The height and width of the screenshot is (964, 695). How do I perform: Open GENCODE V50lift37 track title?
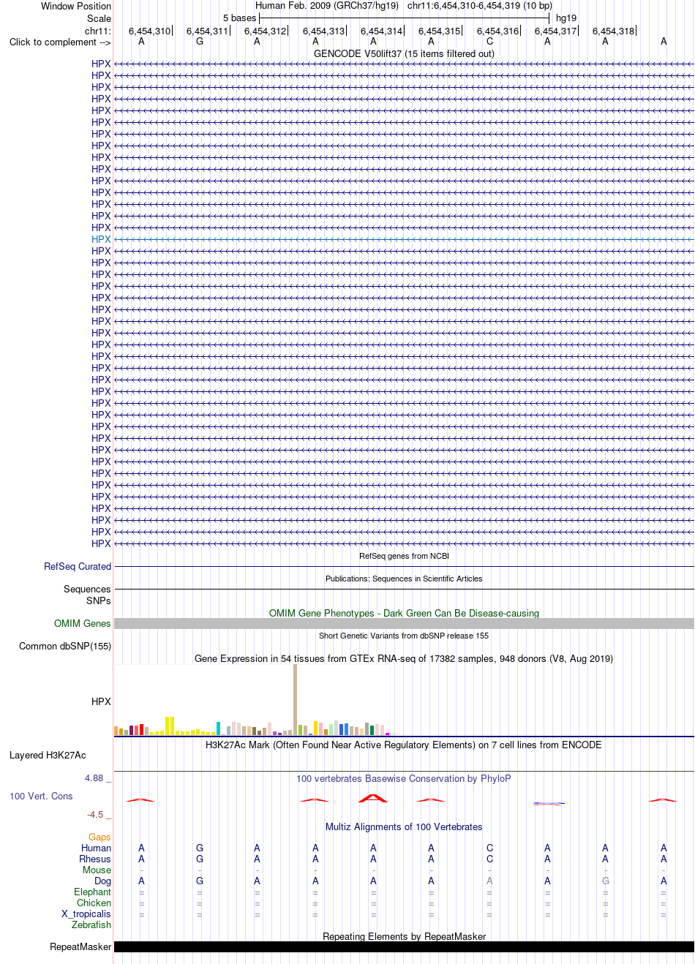tap(404, 53)
